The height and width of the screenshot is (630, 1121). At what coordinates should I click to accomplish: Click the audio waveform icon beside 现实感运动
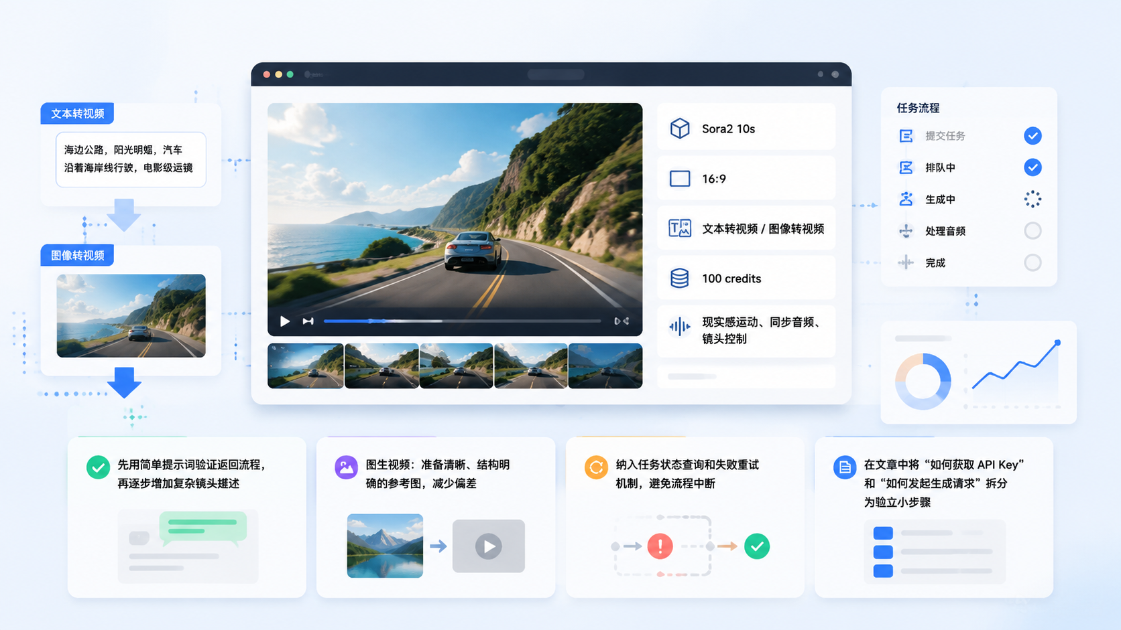pyautogui.click(x=680, y=327)
